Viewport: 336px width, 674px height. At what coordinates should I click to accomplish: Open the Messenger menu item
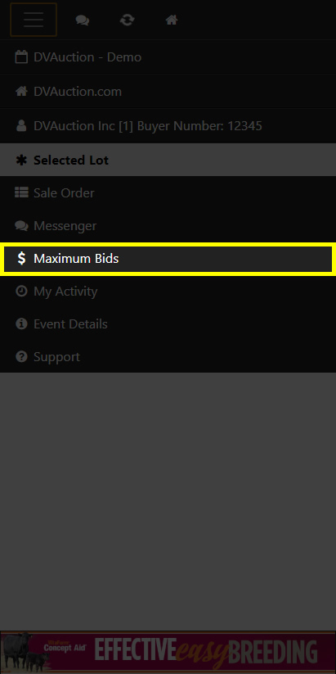[168, 226]
